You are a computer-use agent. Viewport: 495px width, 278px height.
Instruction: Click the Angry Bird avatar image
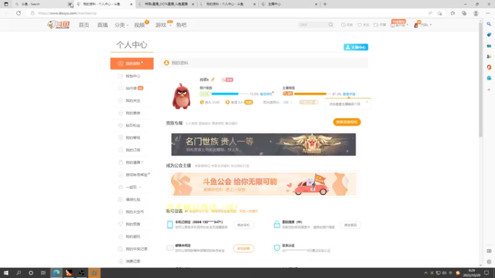pyautogui.click(x=181, y=96)
